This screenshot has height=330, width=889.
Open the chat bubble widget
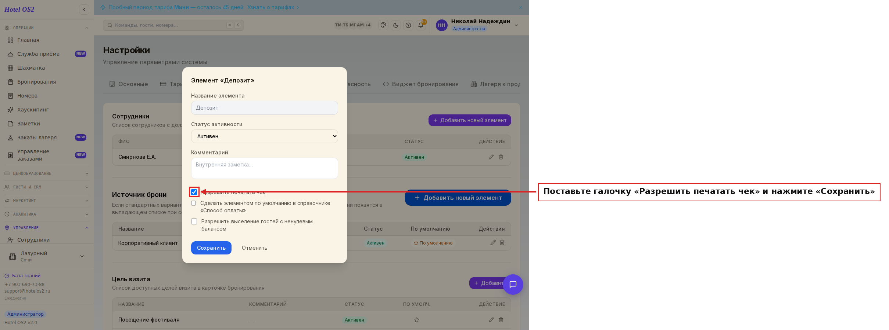coord(513,285)
